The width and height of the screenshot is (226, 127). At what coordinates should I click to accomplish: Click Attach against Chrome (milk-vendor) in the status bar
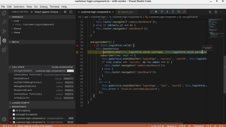(x=34, y=126)
